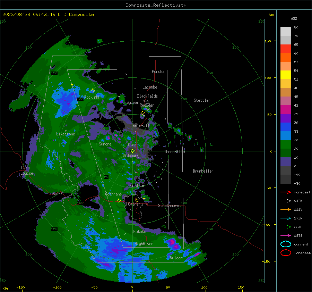Click the Okotoks map label
This screenshot has height=292, width=312.
point(139,231)
